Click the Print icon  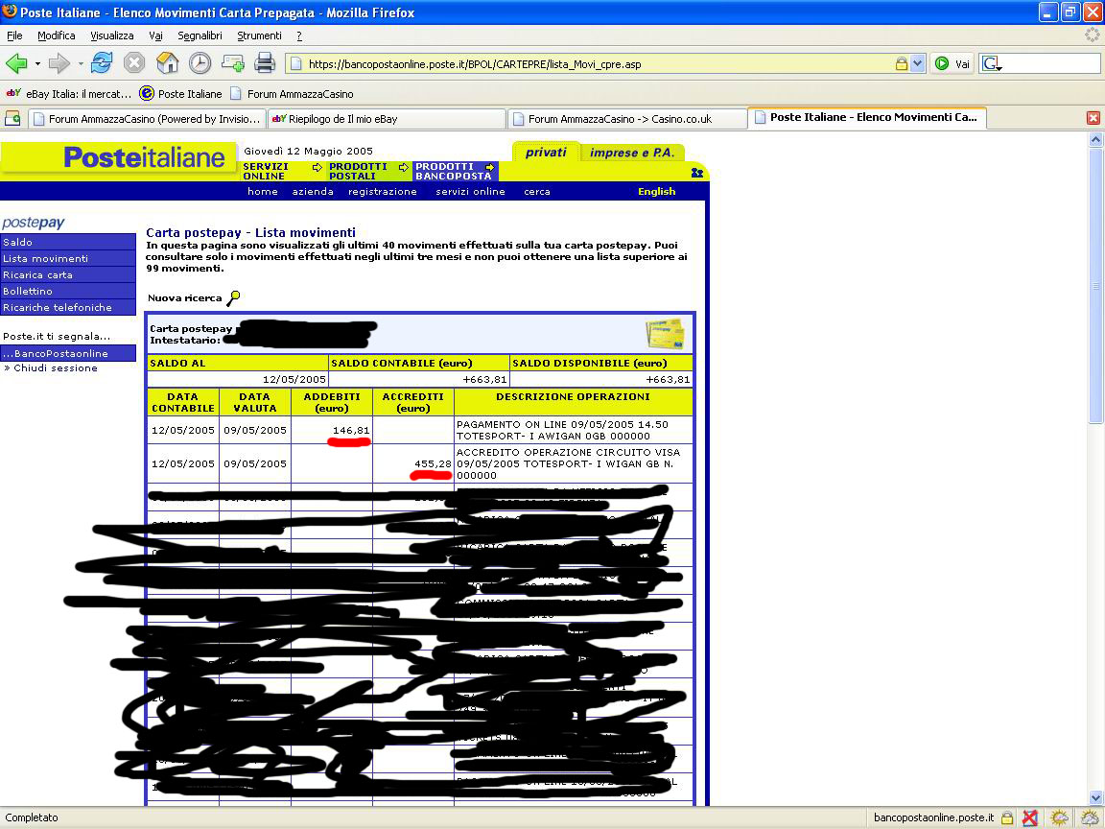[265, 63]
